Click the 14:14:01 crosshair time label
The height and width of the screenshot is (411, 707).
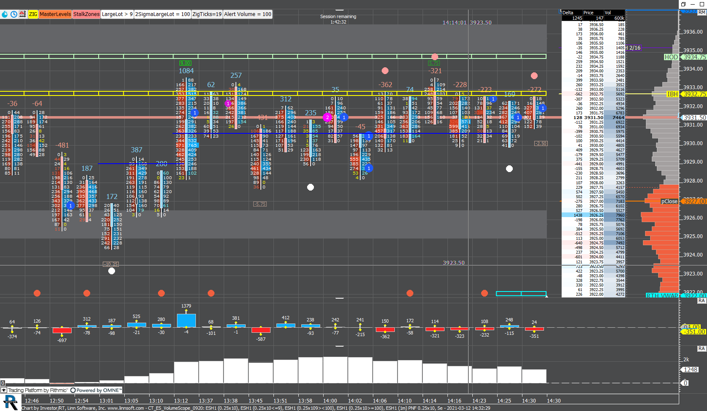(454, 23)
